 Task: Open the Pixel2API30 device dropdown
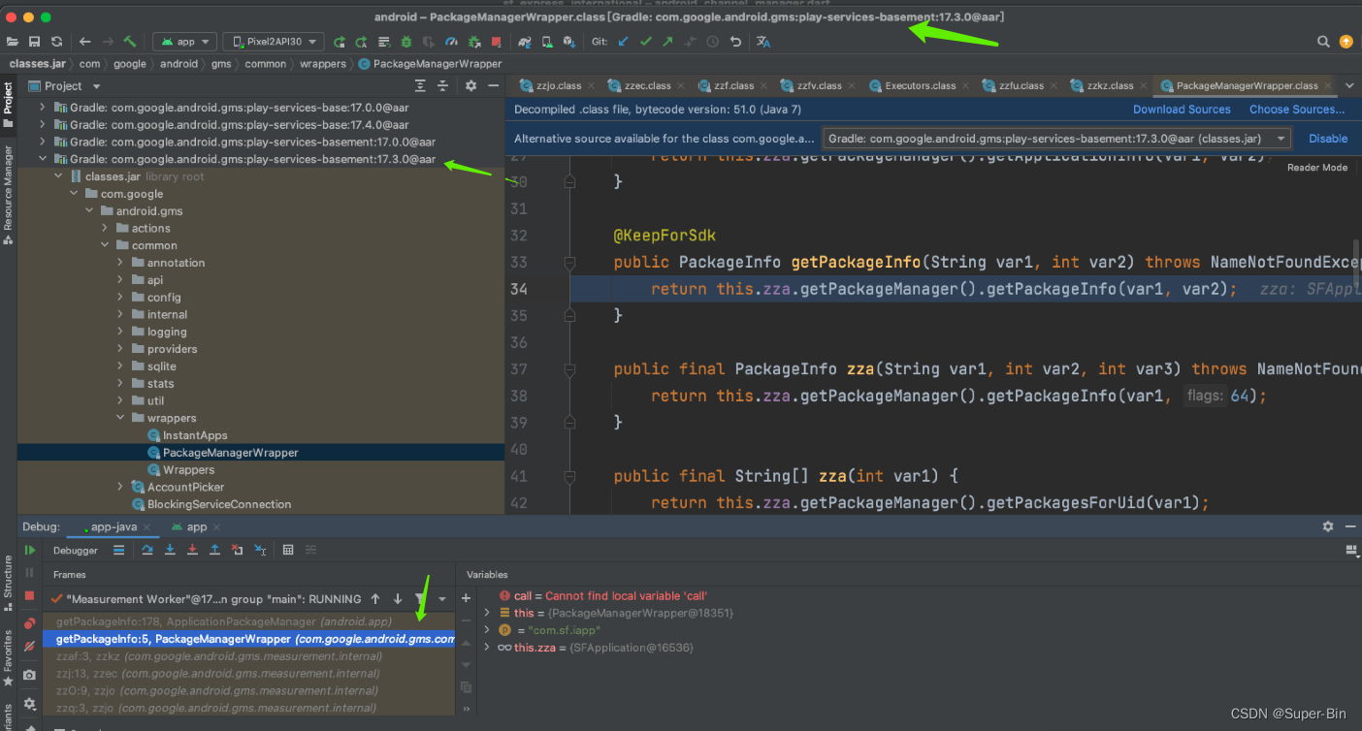tap(275, 42)
